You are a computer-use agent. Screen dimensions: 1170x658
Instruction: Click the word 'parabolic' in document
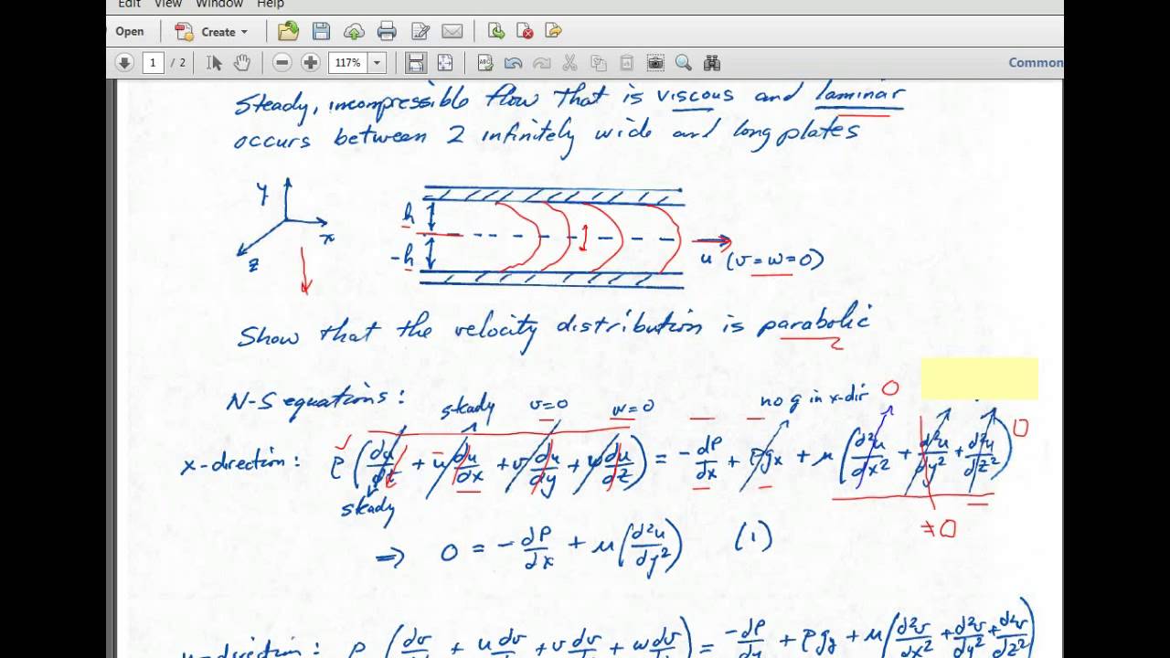[x=814, y=324]
